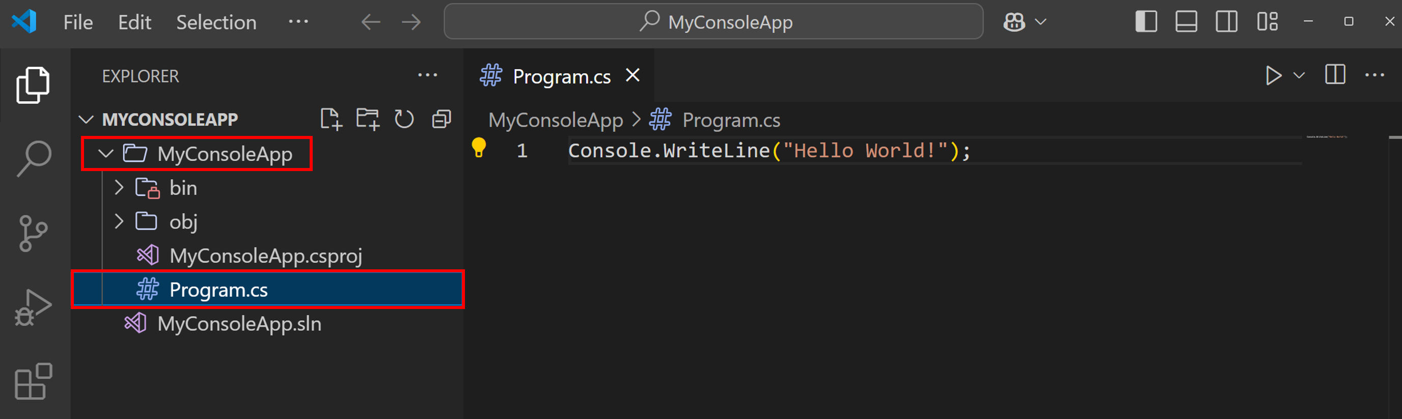The image size is (1402, 419).
Task: Show code actions via the lightbulb
Action: pyautogui.click(x=478, y=148)
